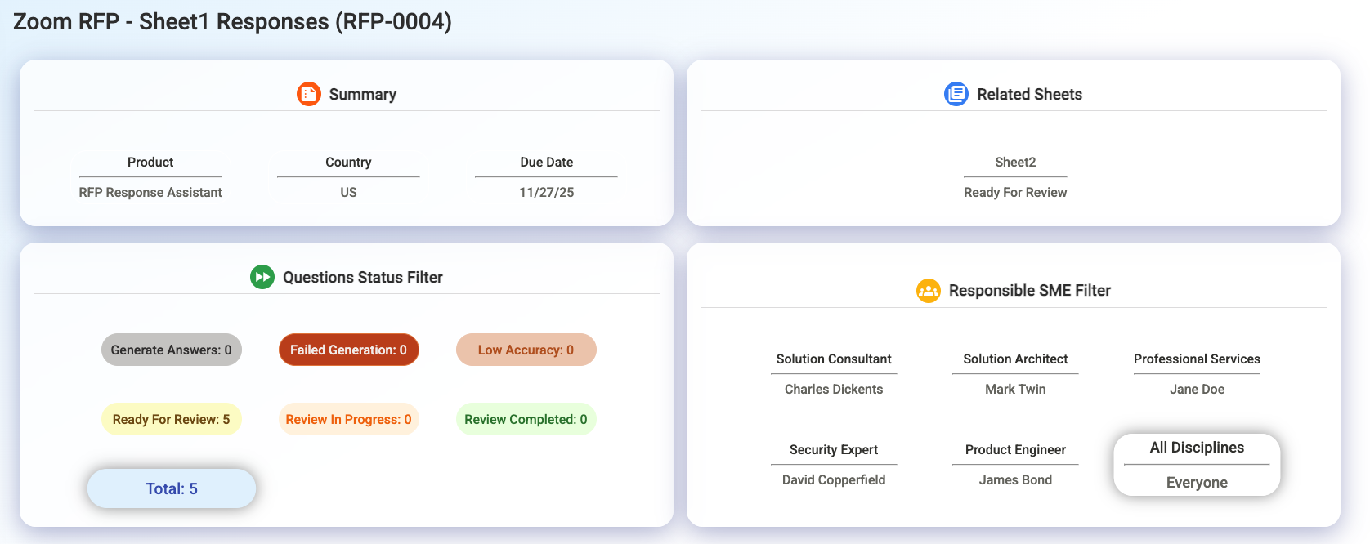Click the 11/27/25 due date value
Screen dimensions: 1370x544
[547, 192]
